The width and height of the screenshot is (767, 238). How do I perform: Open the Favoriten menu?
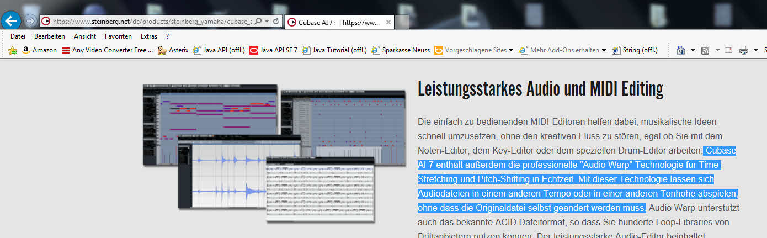(118, 36)
